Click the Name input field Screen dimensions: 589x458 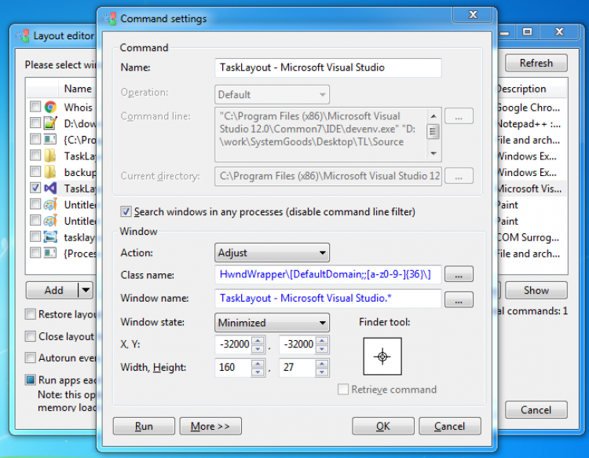pyautogui.click(x=328, y=68)
